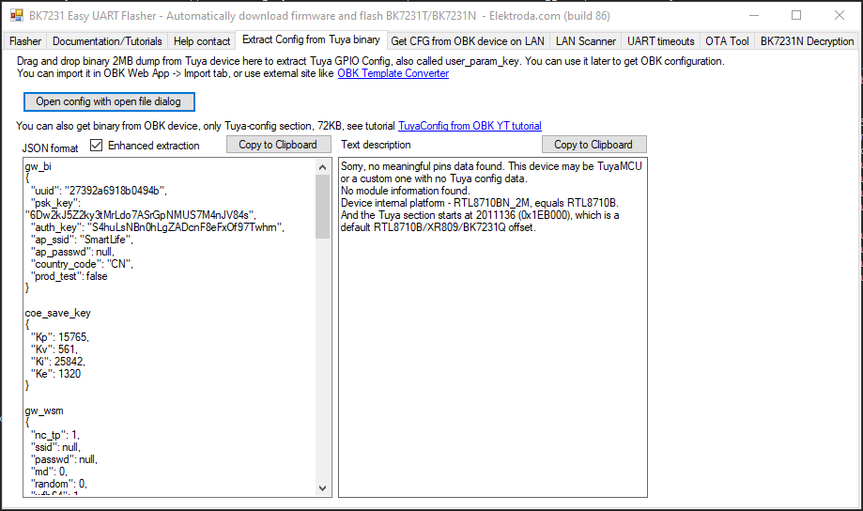
Task: Switch to the LAN Scanner tab
Action: (586, 41)
